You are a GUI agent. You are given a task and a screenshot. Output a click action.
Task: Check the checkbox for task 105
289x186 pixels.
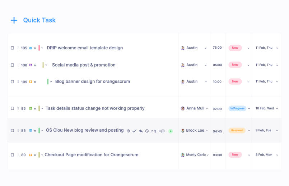pos(12,48)
